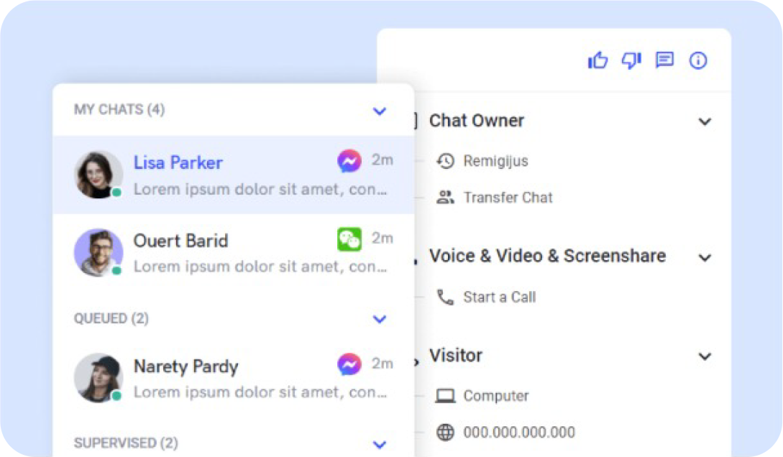The width and height of the screenshot is (783, 457).
Task: Click the thumbs up icon
Action: click(x=597, y=60)
